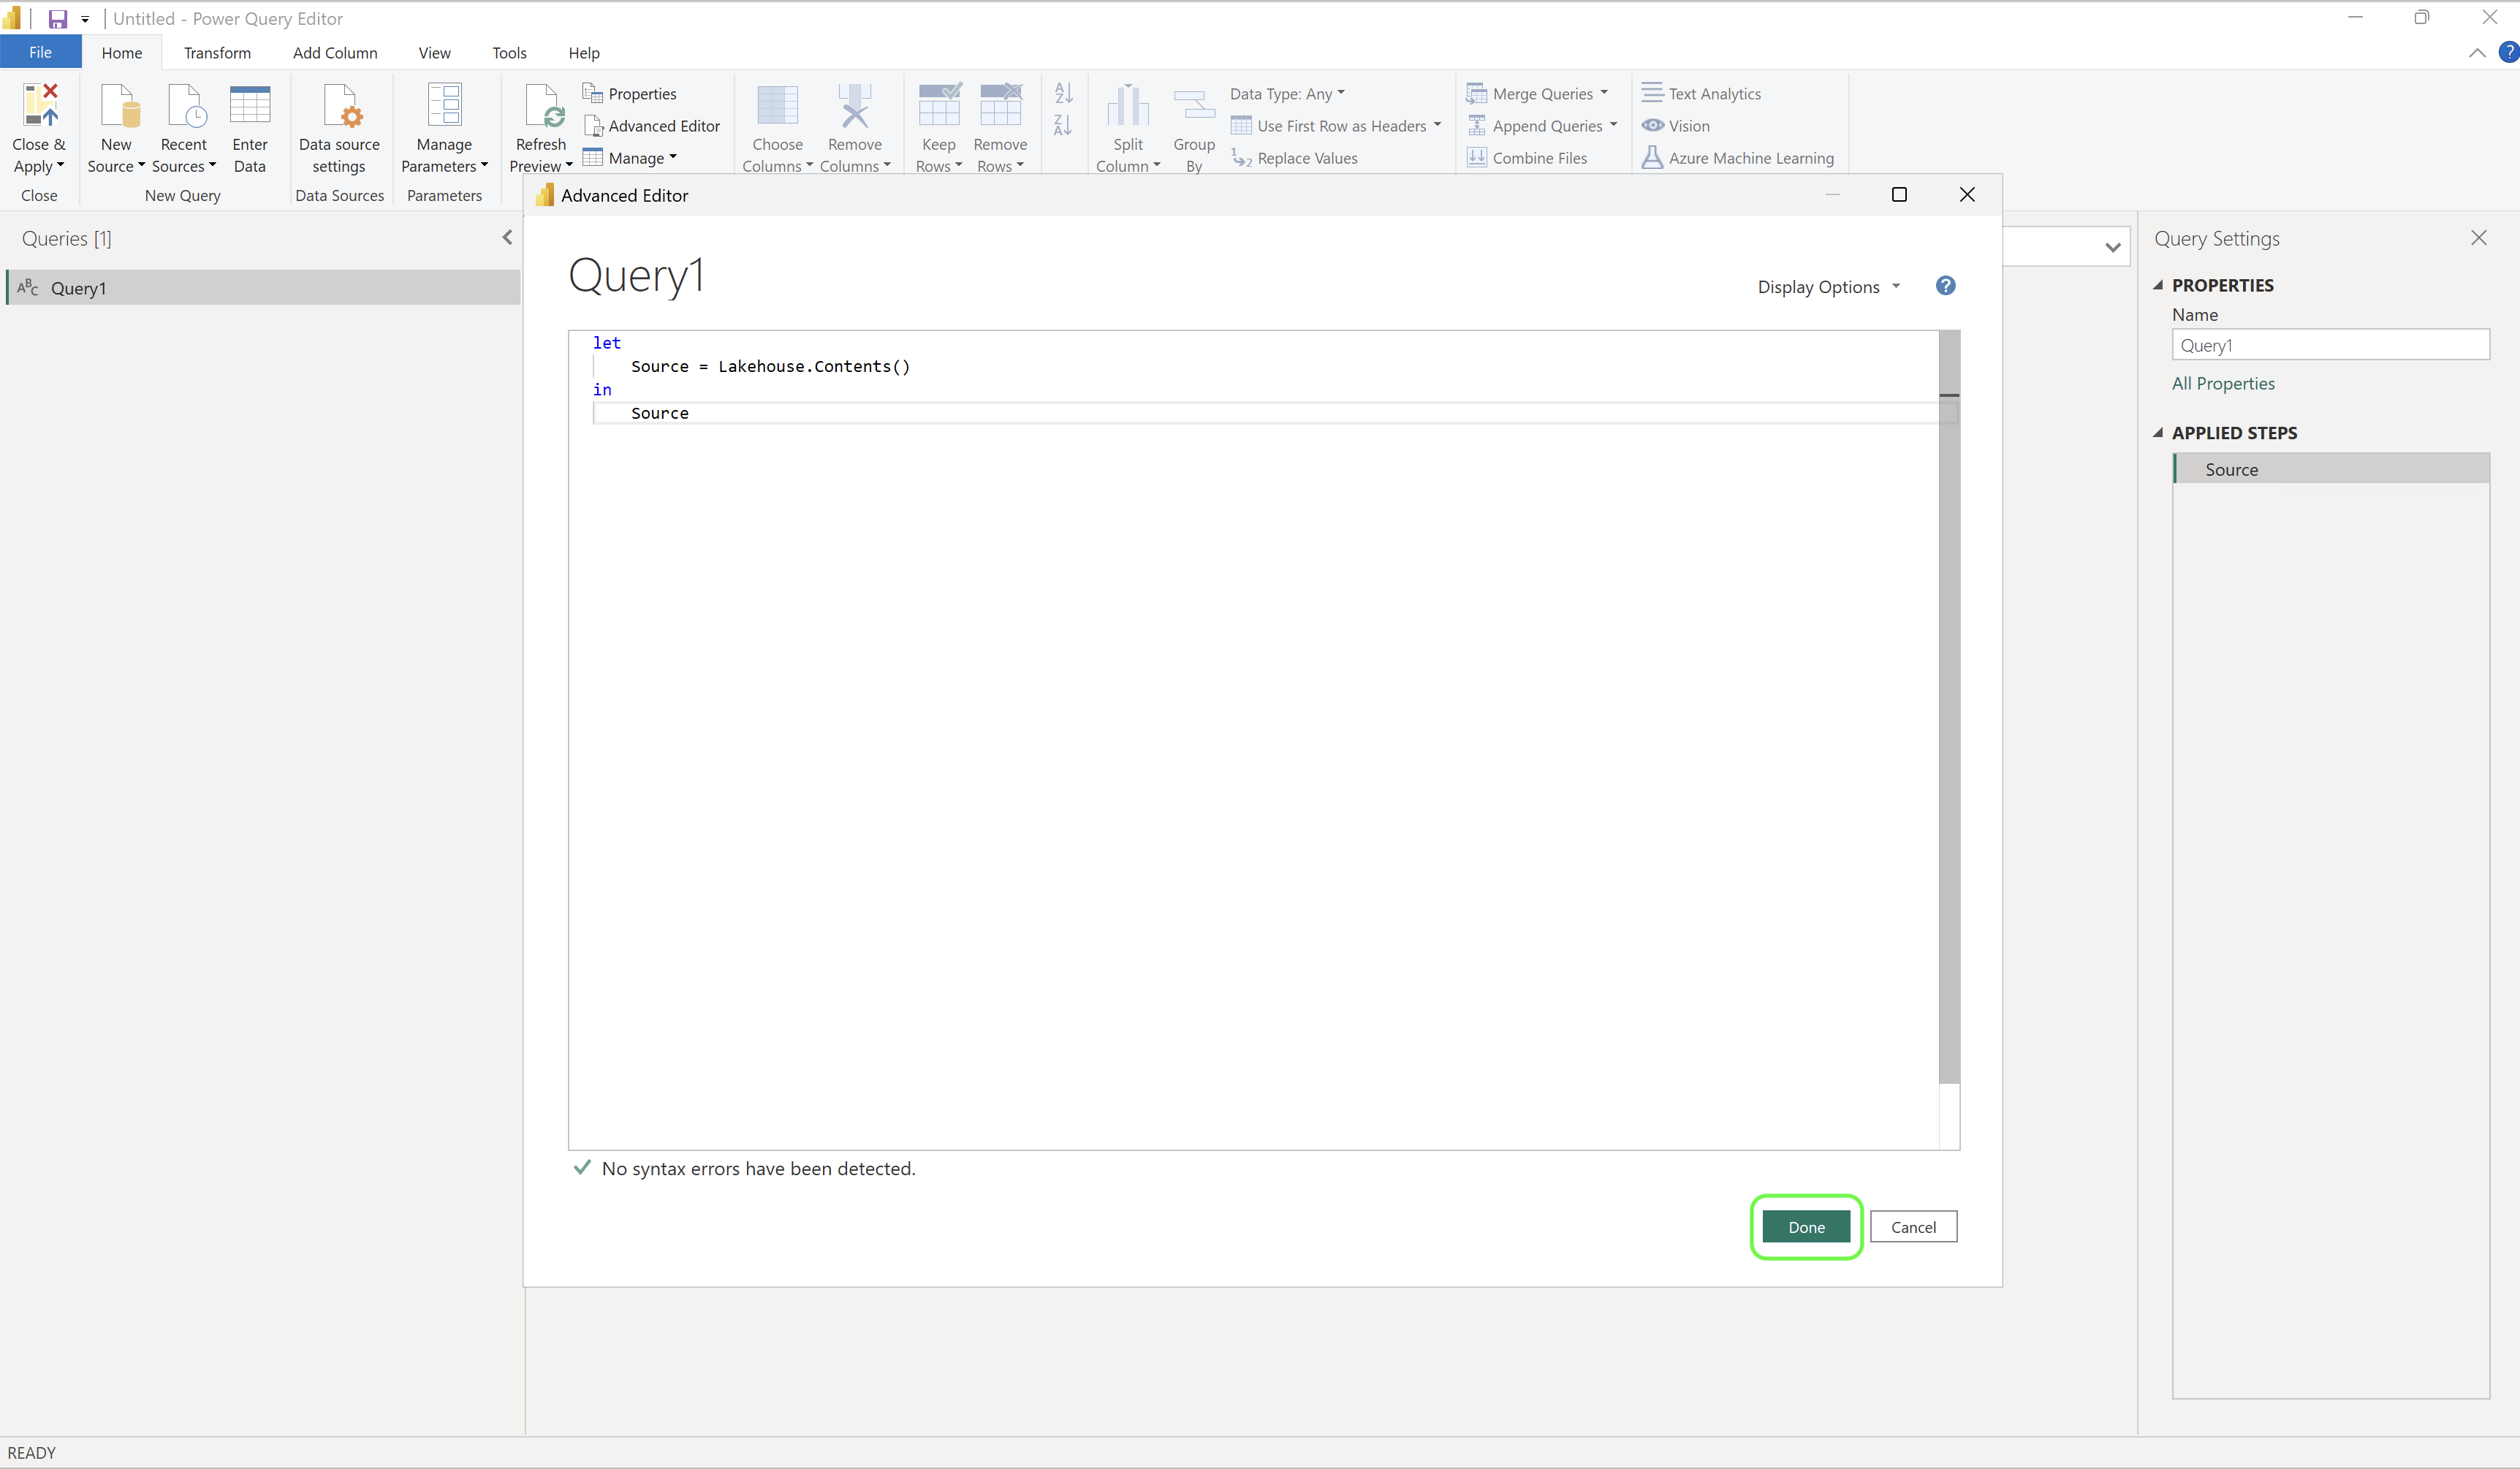Cancel the Advanced Editor dialog
This screenshot has height=1469, width=2520.
[x=1913, y=1227]
